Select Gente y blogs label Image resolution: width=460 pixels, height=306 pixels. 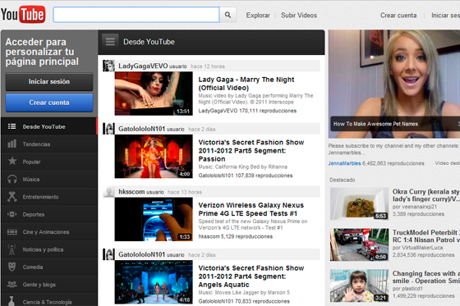pos(39,285)
